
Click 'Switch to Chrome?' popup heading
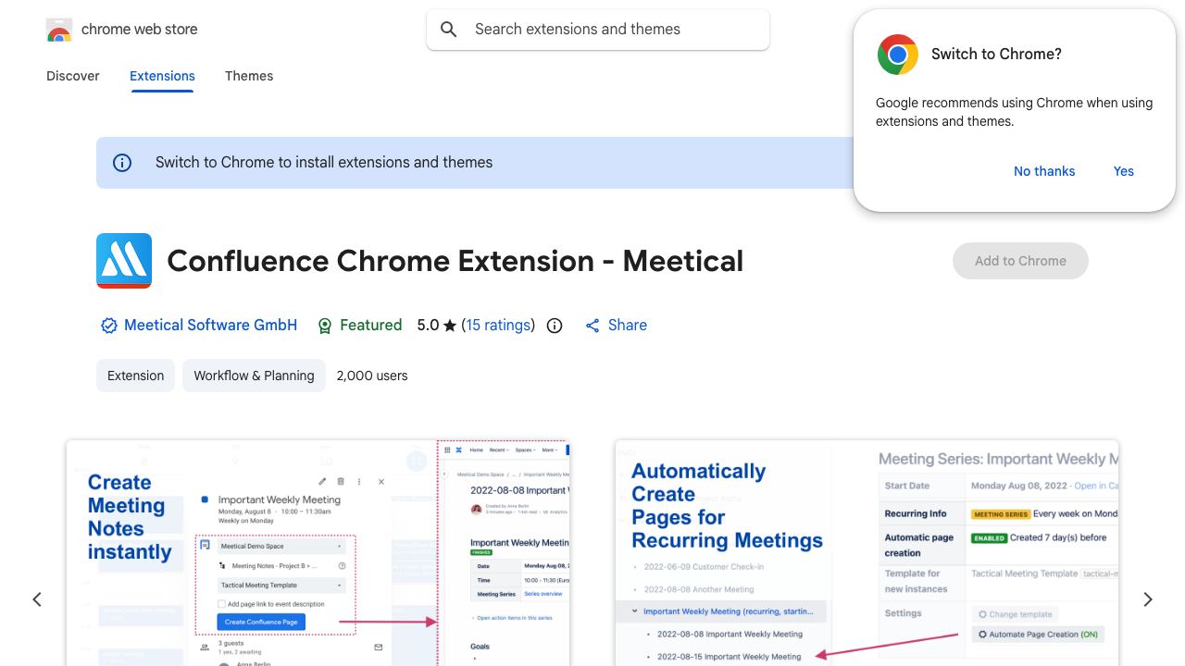pos(996,55)
